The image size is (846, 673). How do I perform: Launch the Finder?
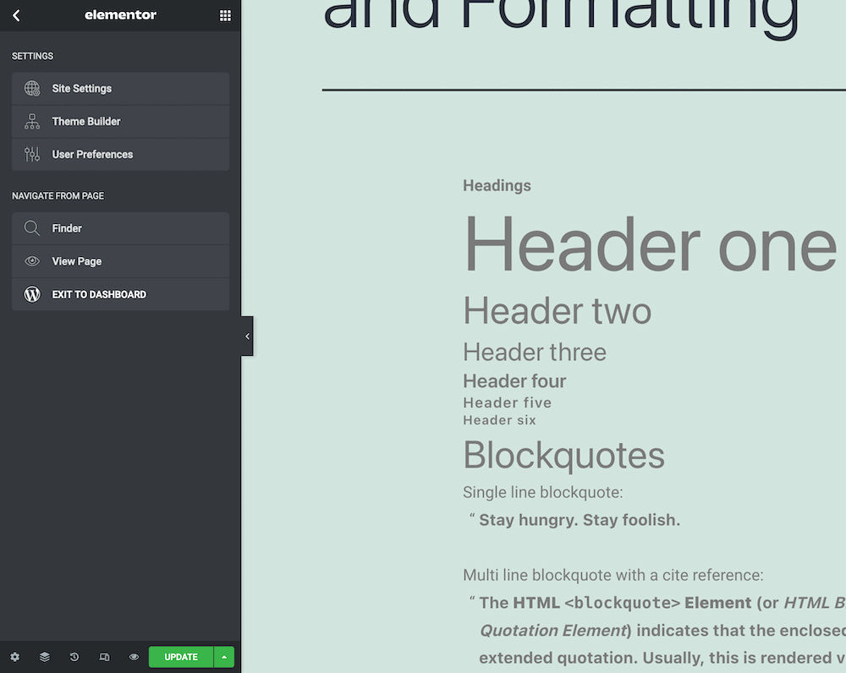point(120,228)
